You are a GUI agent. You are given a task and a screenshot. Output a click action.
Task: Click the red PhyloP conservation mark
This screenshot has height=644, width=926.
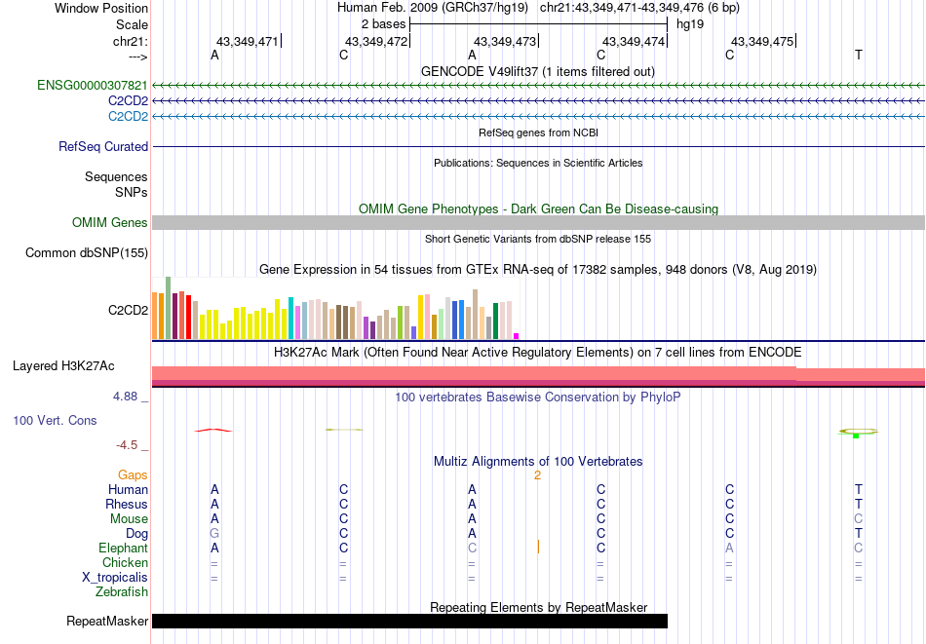point(213,431)
